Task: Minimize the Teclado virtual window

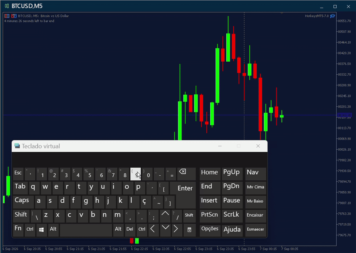Action: click(220, 146)
